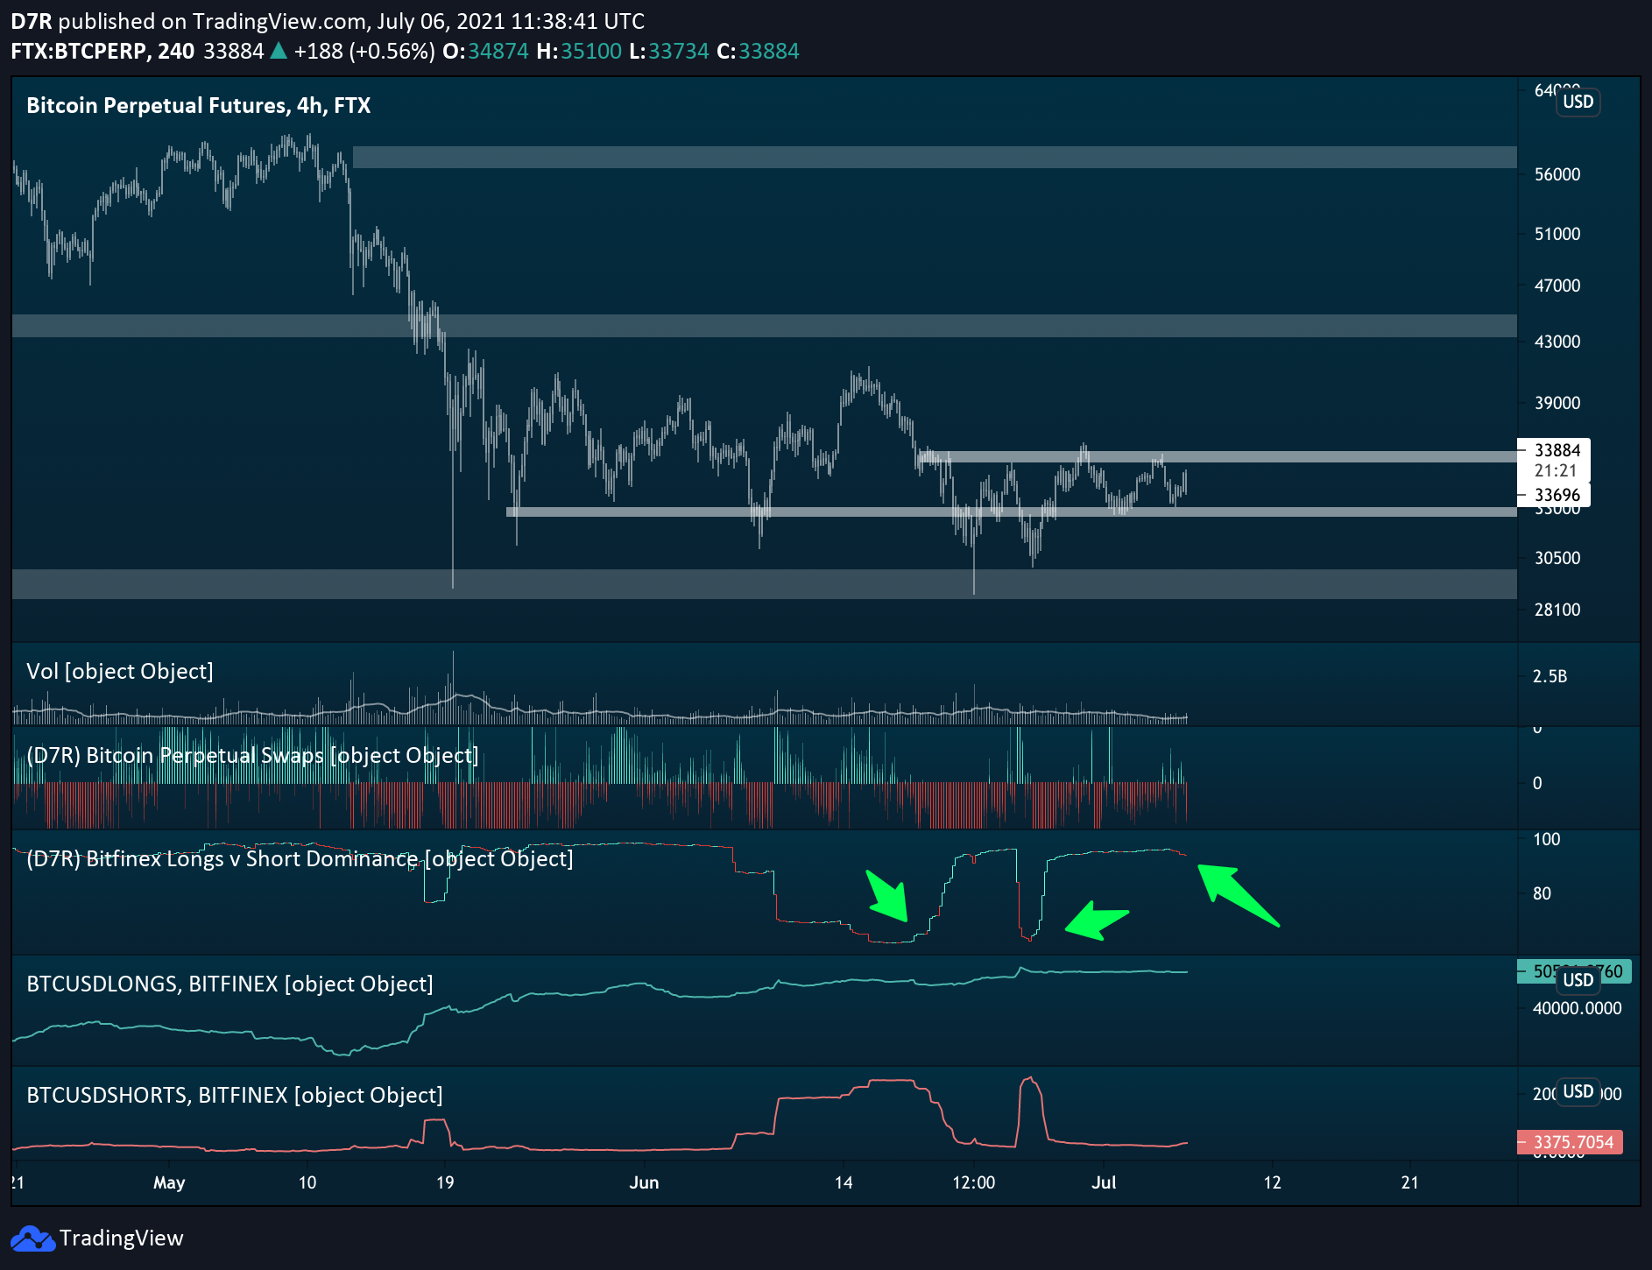Click the USD currency label on main chart
The width and height of the screenshot is (1652, 1270).
(x=1578, y=102)
